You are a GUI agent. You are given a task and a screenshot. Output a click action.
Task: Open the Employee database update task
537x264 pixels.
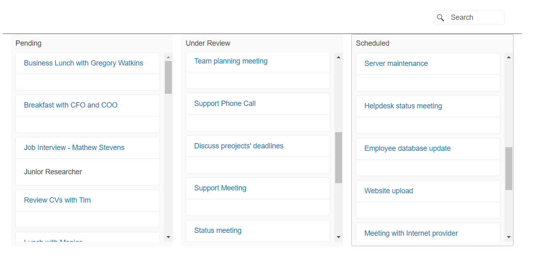[x=407, y=148]
